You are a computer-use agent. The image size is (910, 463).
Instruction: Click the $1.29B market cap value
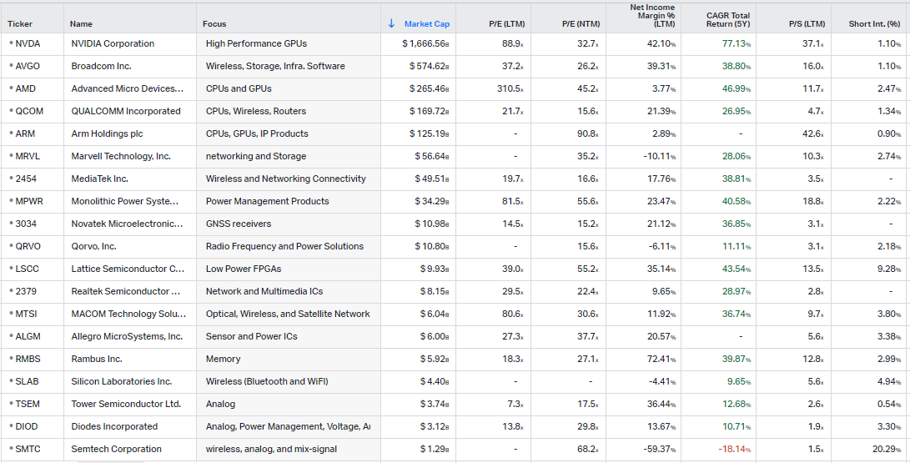pos(435,449)
